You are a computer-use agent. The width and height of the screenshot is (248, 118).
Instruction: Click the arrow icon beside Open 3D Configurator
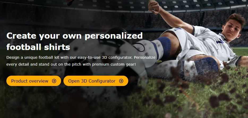click(121, 81)
